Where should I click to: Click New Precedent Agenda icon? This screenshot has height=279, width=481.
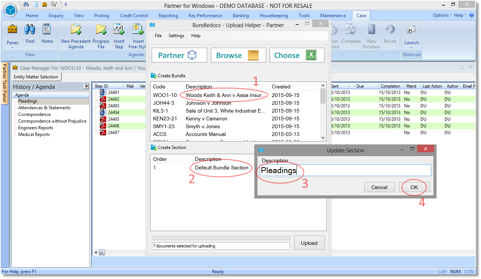pos(76,29)
